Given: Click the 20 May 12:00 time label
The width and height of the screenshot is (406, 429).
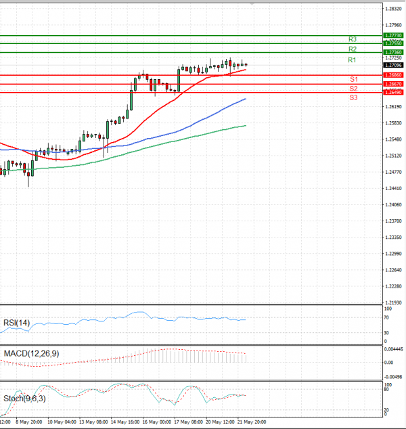Looking at the screenshot, I should (220, 422).
